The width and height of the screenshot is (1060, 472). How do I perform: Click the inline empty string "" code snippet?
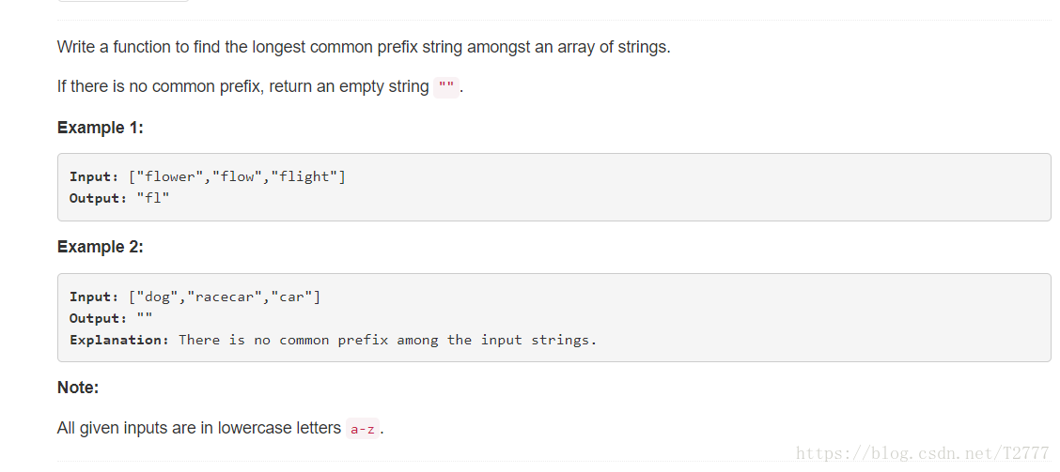pos(446,87)
